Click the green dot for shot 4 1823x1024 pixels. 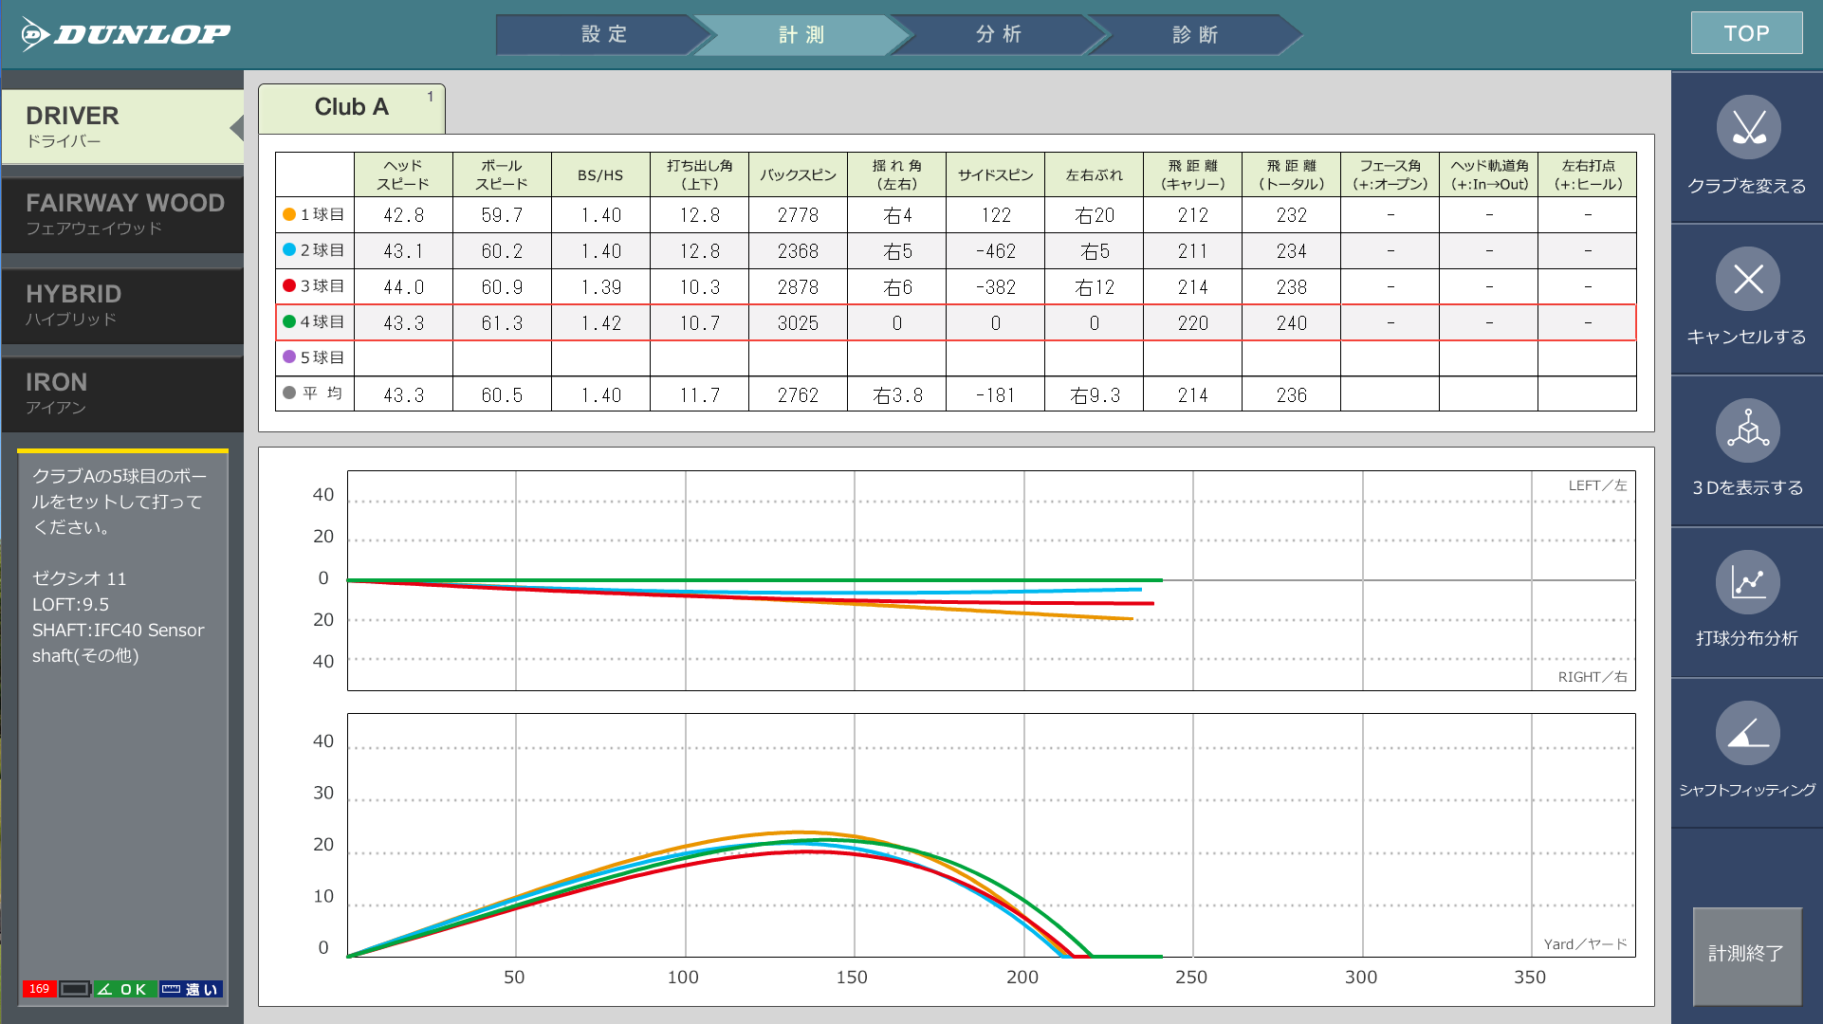click(x=289, y=321)
